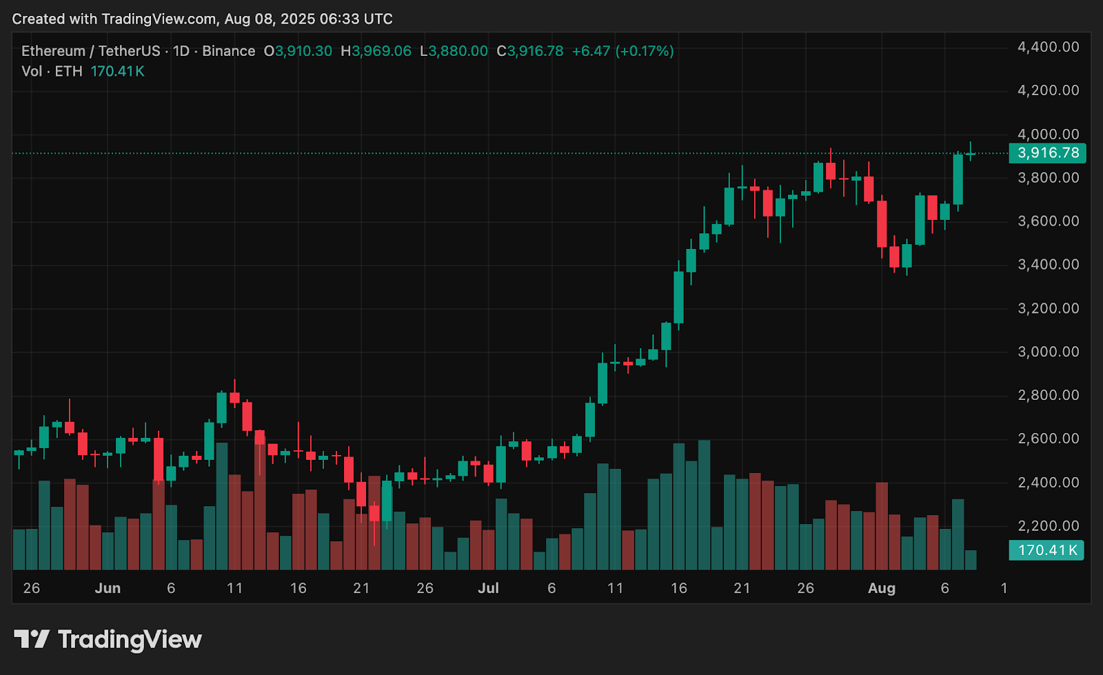The height and width of the screenshot is (675, 1103).
Task: Click the Ethereum / TetherUS chart title
Action: (x=90, y=51)
